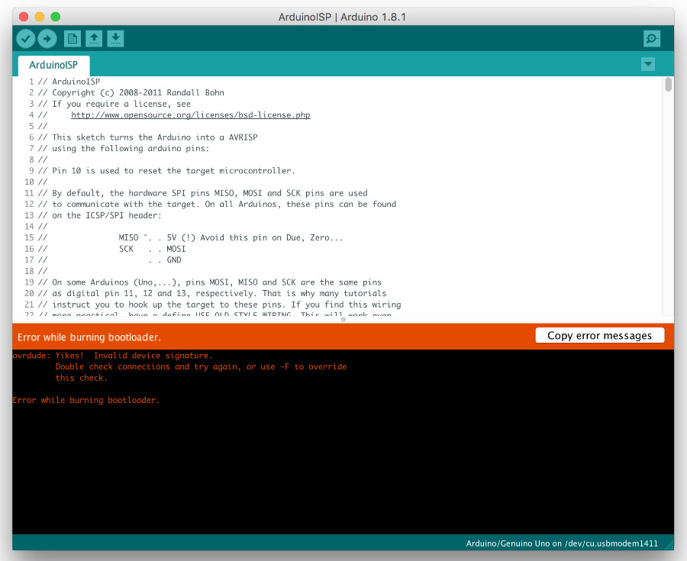
Task: Click line 12 'to communicate with the target' comment
Action: 217,204
